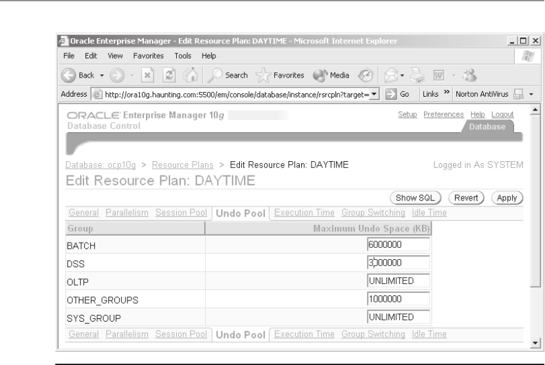
Task: Open the Setup link
Action: (x=408, y=114)
